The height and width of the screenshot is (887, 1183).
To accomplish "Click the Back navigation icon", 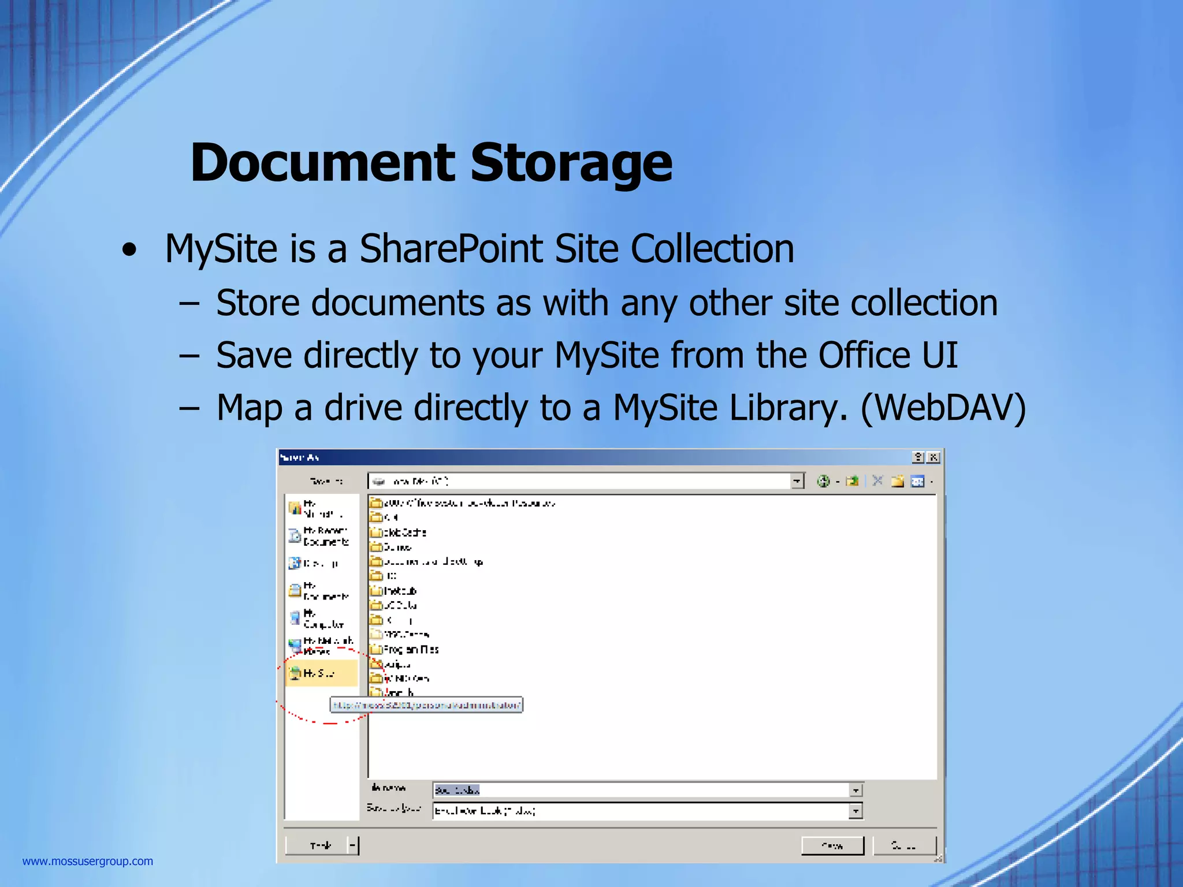I will (823, 481).
